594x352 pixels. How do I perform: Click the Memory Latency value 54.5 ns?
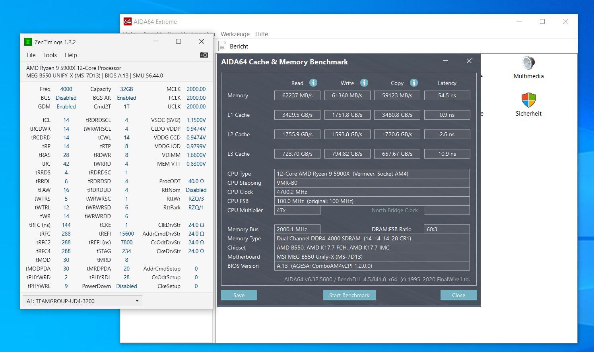click(x=447, y=95)
